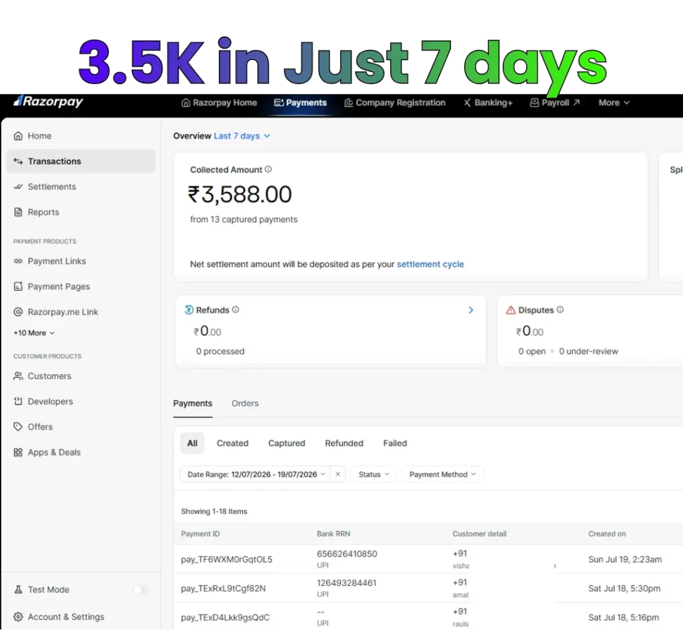Click the Refunds info icon
683x632 pixels.
pyautogui.click(x=235, y=309)
